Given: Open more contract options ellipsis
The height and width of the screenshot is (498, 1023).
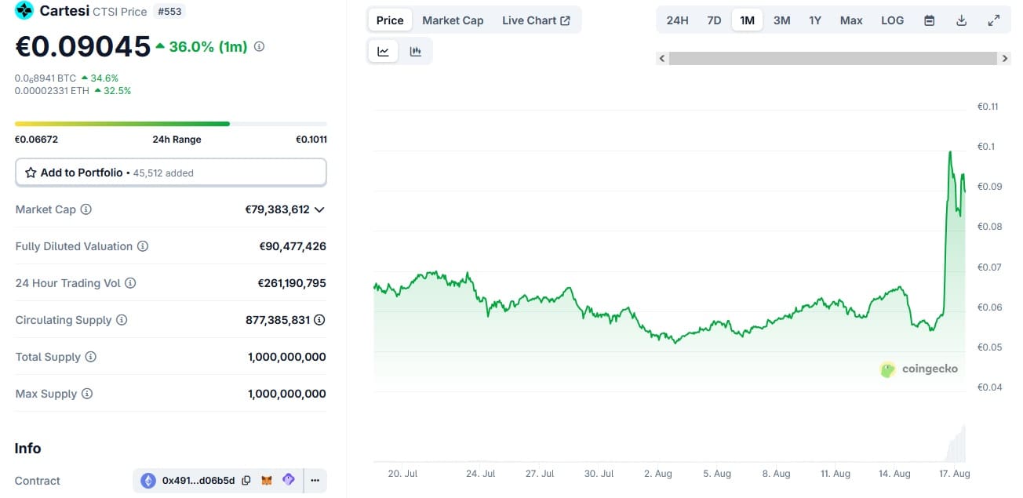Looking at the screenshot, I should tap(315, 480).
